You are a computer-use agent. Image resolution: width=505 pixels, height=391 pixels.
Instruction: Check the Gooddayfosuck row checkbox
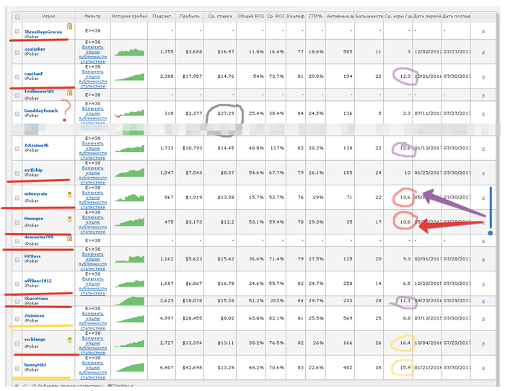pyautogui.click(x=17, y=114)
